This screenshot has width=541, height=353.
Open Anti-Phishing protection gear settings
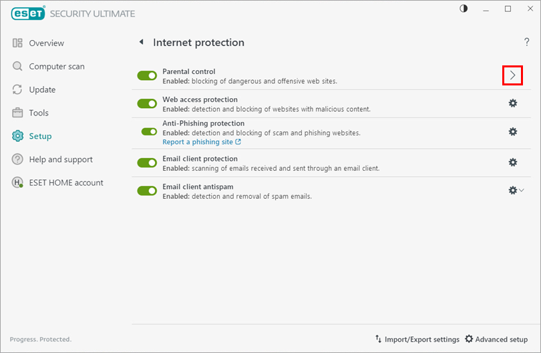(x=512, y=132)
